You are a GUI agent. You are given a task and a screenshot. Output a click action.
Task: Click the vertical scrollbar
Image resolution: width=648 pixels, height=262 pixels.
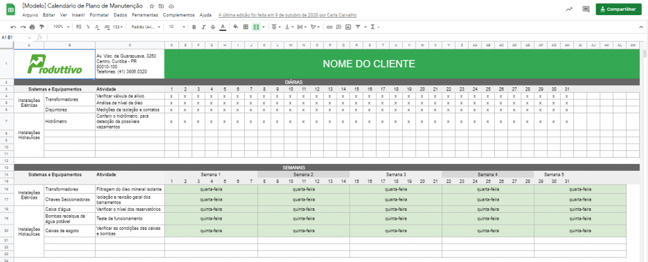pyautogui.click(x=645, y=54)
